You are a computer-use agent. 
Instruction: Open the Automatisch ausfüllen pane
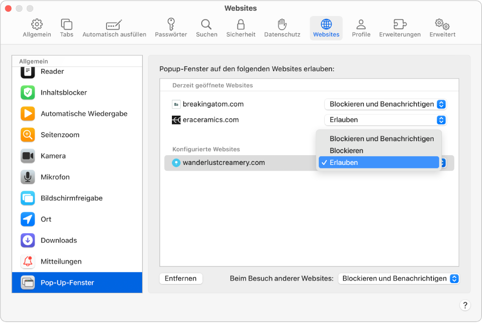click(x=114, y=24)
